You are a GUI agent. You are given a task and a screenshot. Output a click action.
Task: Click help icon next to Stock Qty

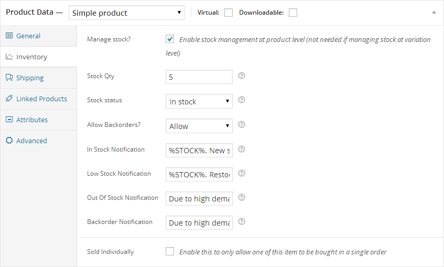pyautogui.click(x=242, y=76)
